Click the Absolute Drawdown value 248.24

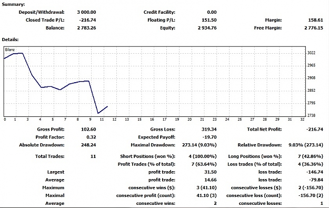coord(88,145)
